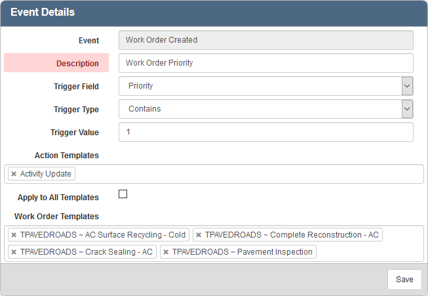The height and width of the screenshot is (296, 428).
Task: Remove Complete Reconstruction - AC template tag
Action: point(199,235)
